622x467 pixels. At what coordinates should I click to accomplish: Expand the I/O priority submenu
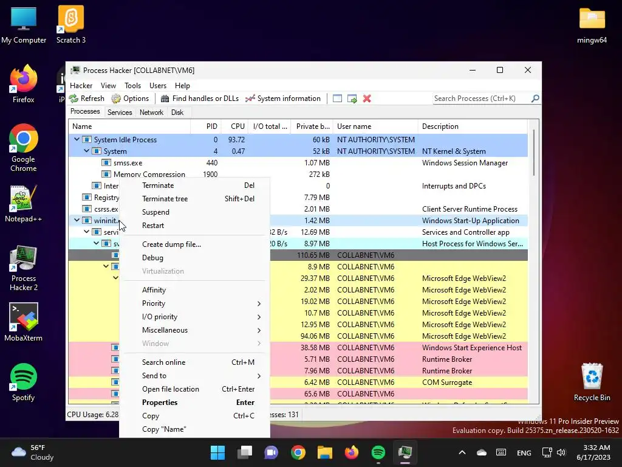(194, 317)
